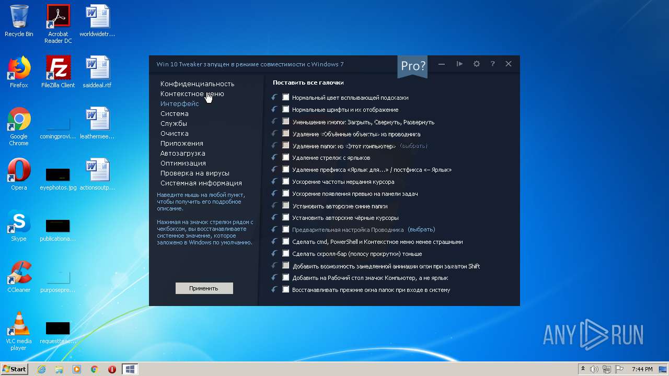The image size is (669, 376).
Task: Check 'Сделать cmd, PowerShell и Контекстное меню' checkbox
Action: 286,241
